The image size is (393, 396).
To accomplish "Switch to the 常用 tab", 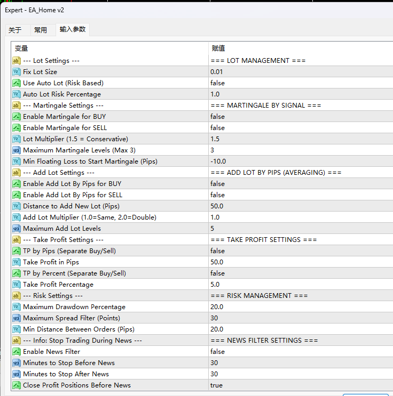I will point(40,30).
